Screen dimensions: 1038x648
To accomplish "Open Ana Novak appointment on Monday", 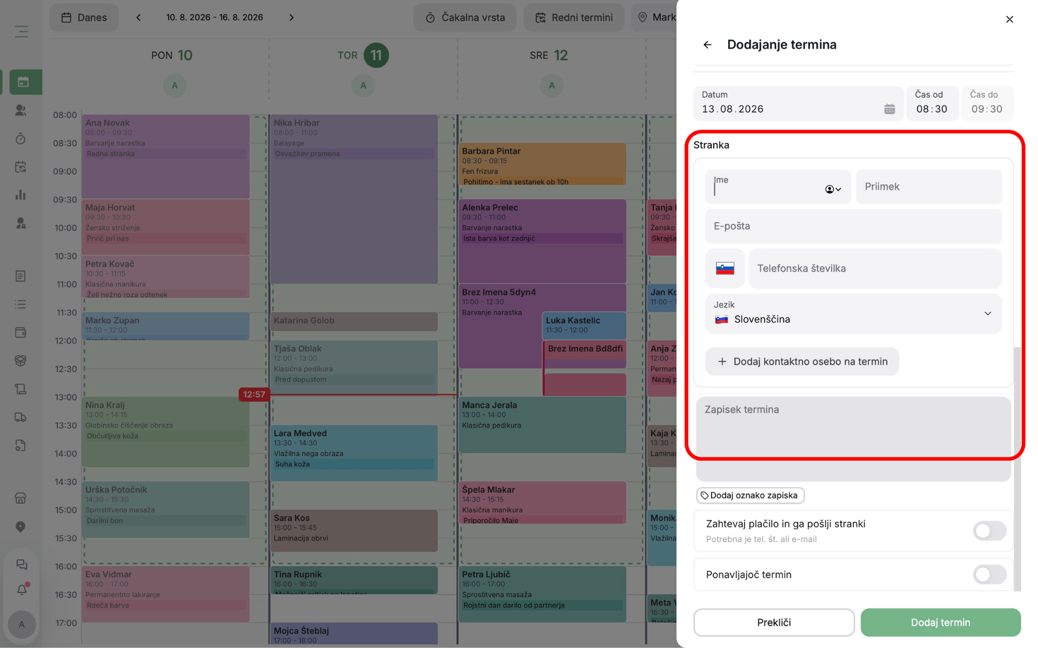I will point(165,156).
